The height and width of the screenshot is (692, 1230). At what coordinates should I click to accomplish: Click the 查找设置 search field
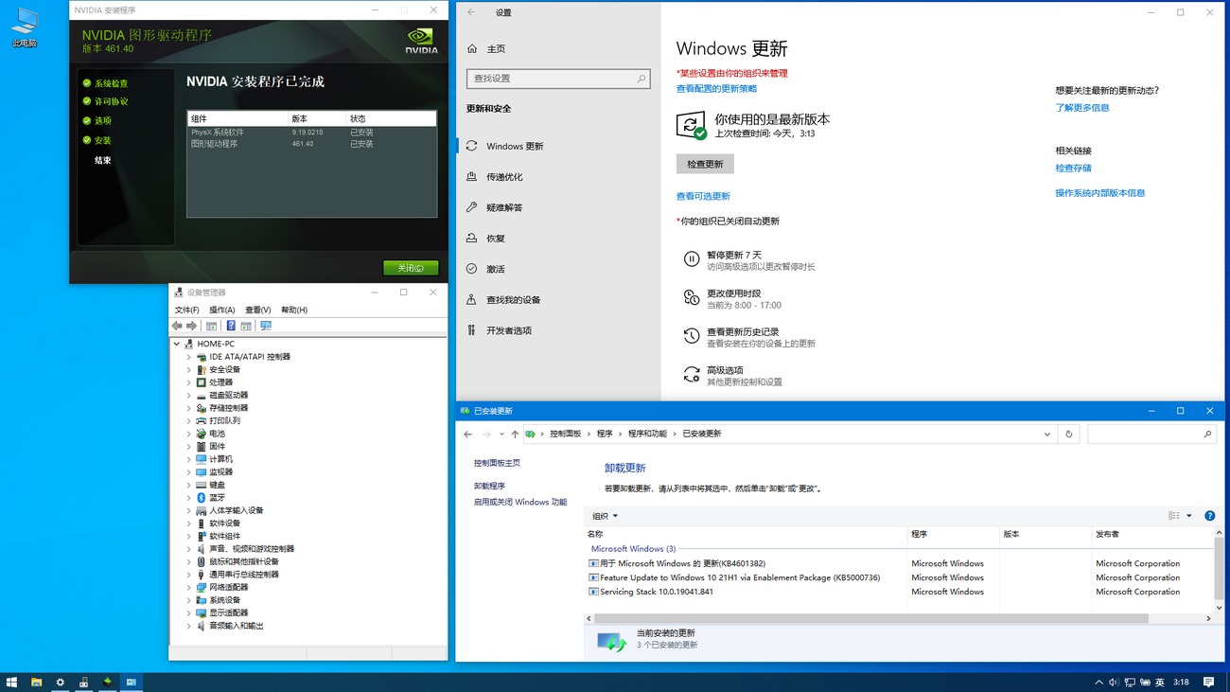pyautogui.click(x=558, y=79)
